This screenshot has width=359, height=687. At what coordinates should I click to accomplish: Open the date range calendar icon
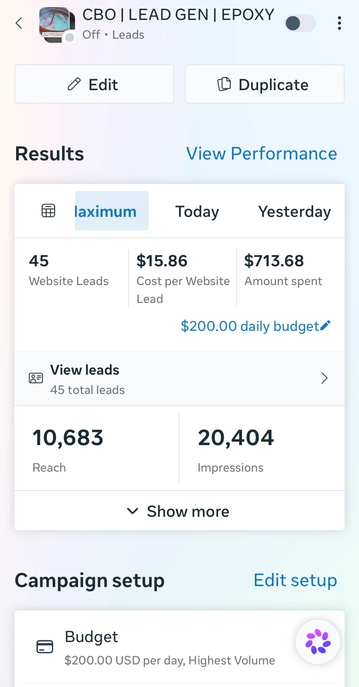(x=48, y=211)
